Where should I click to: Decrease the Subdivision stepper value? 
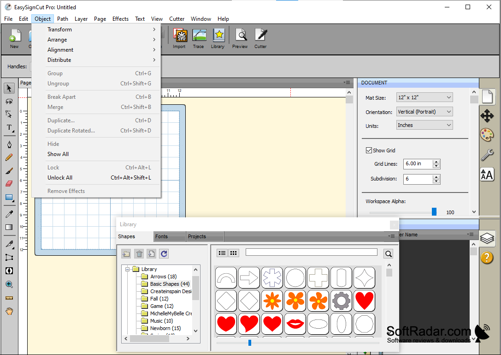436,181
